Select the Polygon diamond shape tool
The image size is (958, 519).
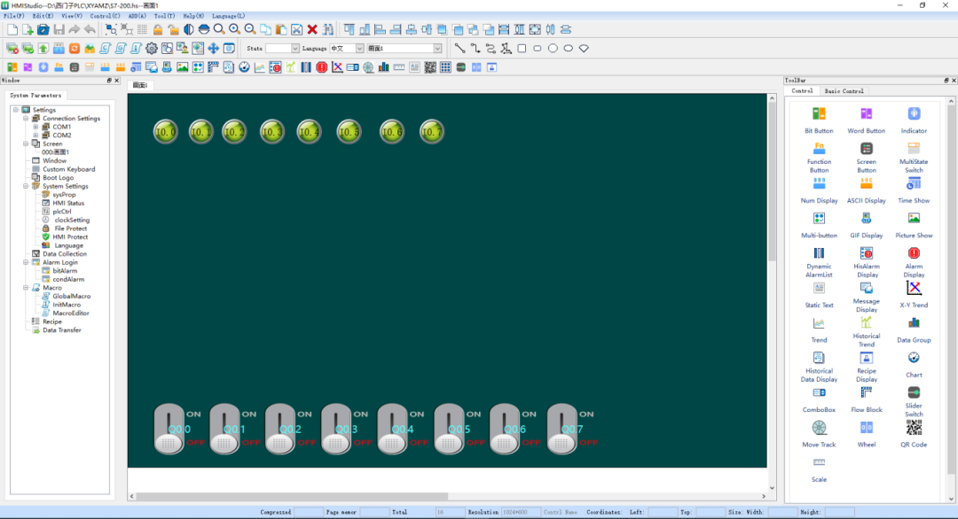tap(584, 48)
